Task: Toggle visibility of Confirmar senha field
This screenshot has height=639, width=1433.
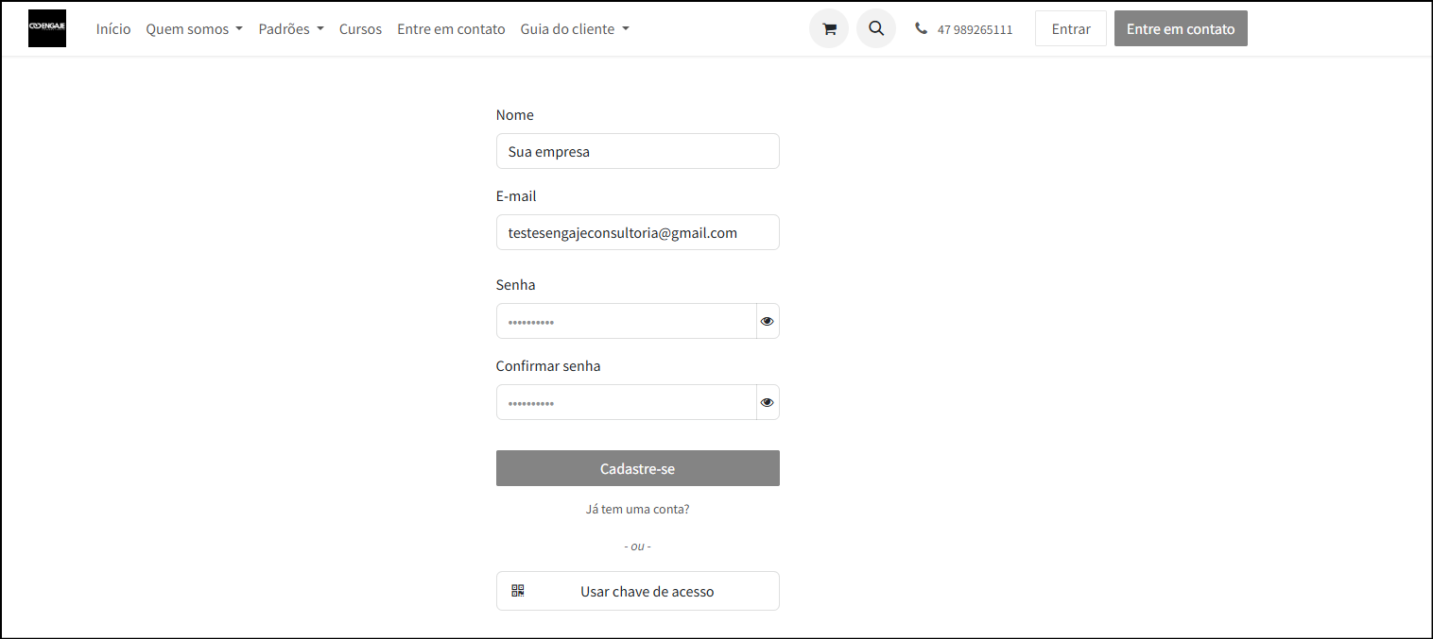Action: coord(768,402)
